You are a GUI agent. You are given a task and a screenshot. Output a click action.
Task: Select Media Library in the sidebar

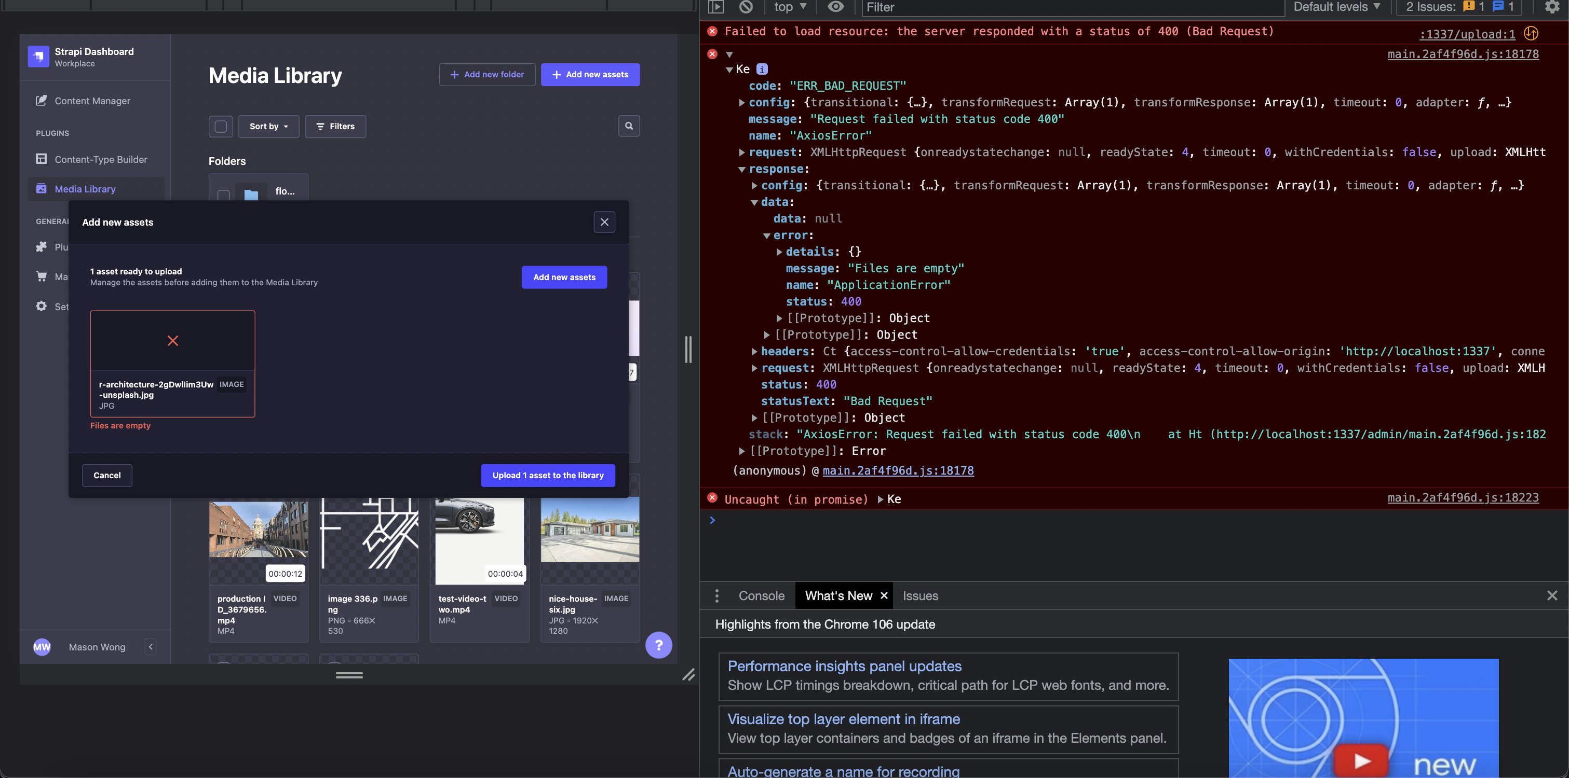85,189
